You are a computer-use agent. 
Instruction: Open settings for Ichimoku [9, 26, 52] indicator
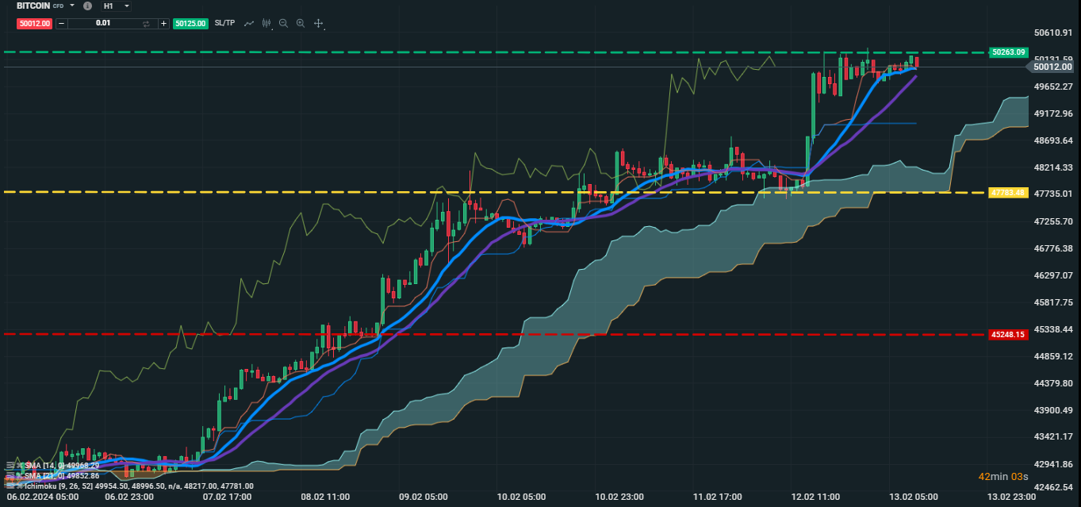tap(9, 486)
